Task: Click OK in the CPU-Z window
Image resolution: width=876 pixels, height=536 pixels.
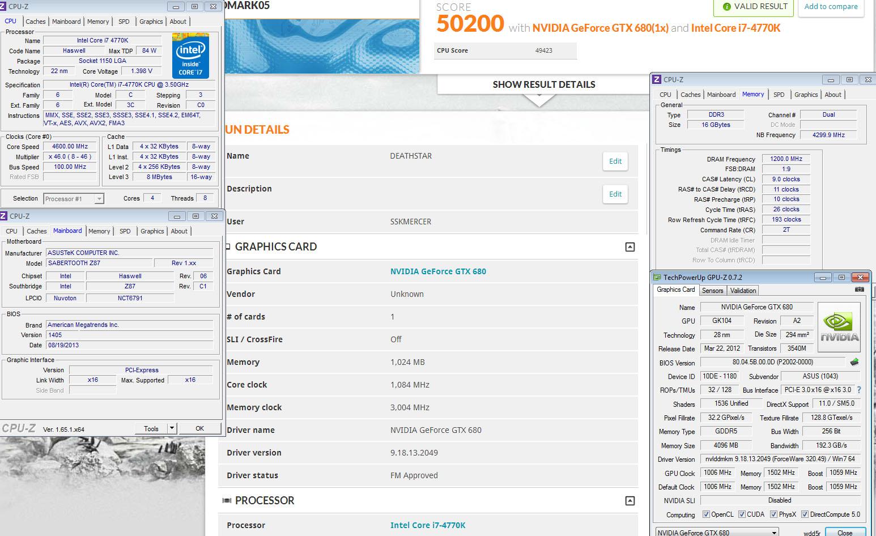Action: click(x=199, y=428)
